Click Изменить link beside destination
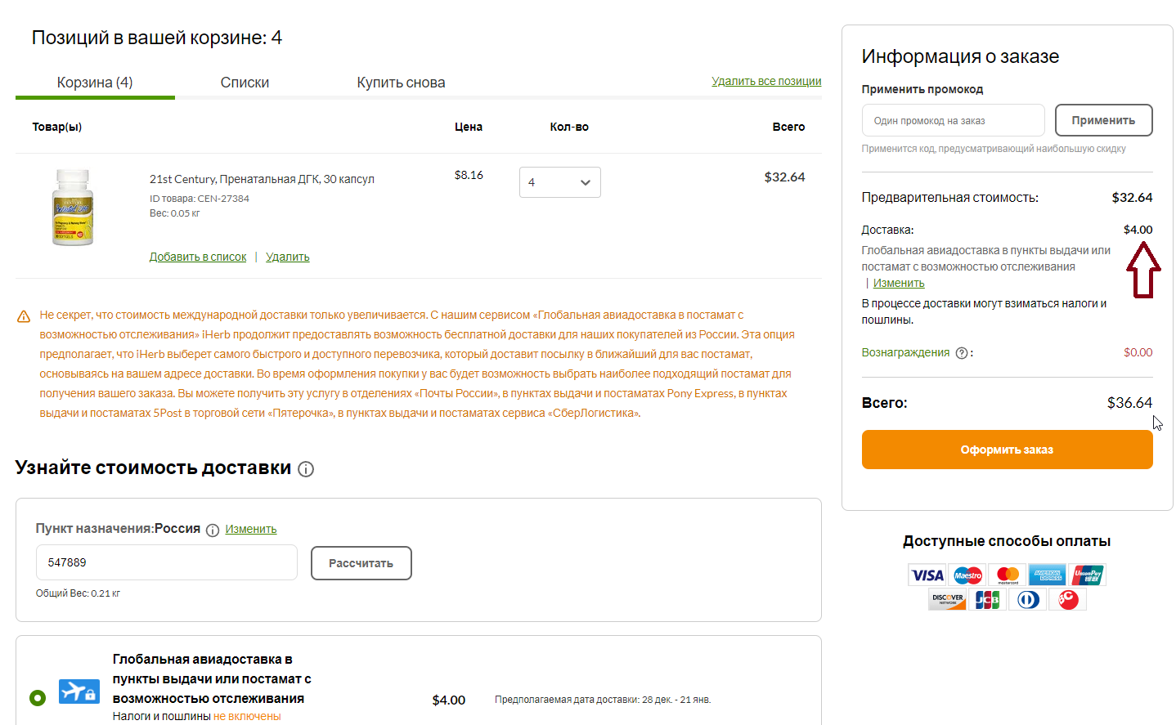1176x725 pixels. tap(251, 529)
